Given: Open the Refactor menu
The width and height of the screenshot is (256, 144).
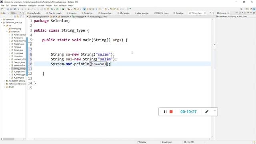Looking at the screenshot, I should 23,6.
